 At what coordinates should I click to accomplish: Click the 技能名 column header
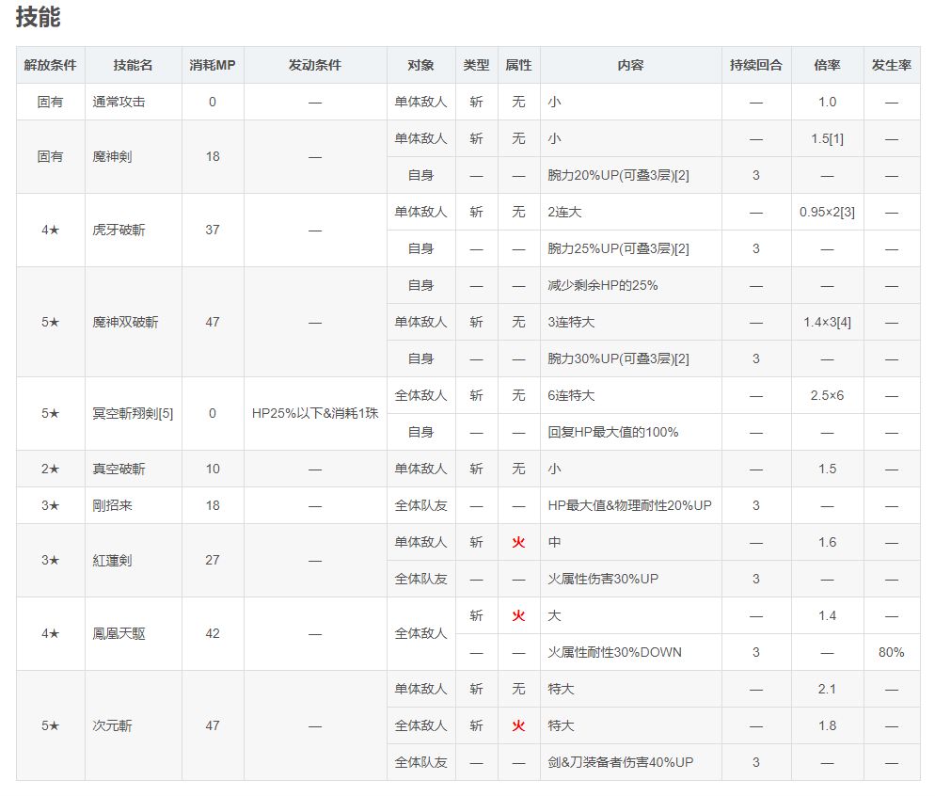click(x=133, y=65)
